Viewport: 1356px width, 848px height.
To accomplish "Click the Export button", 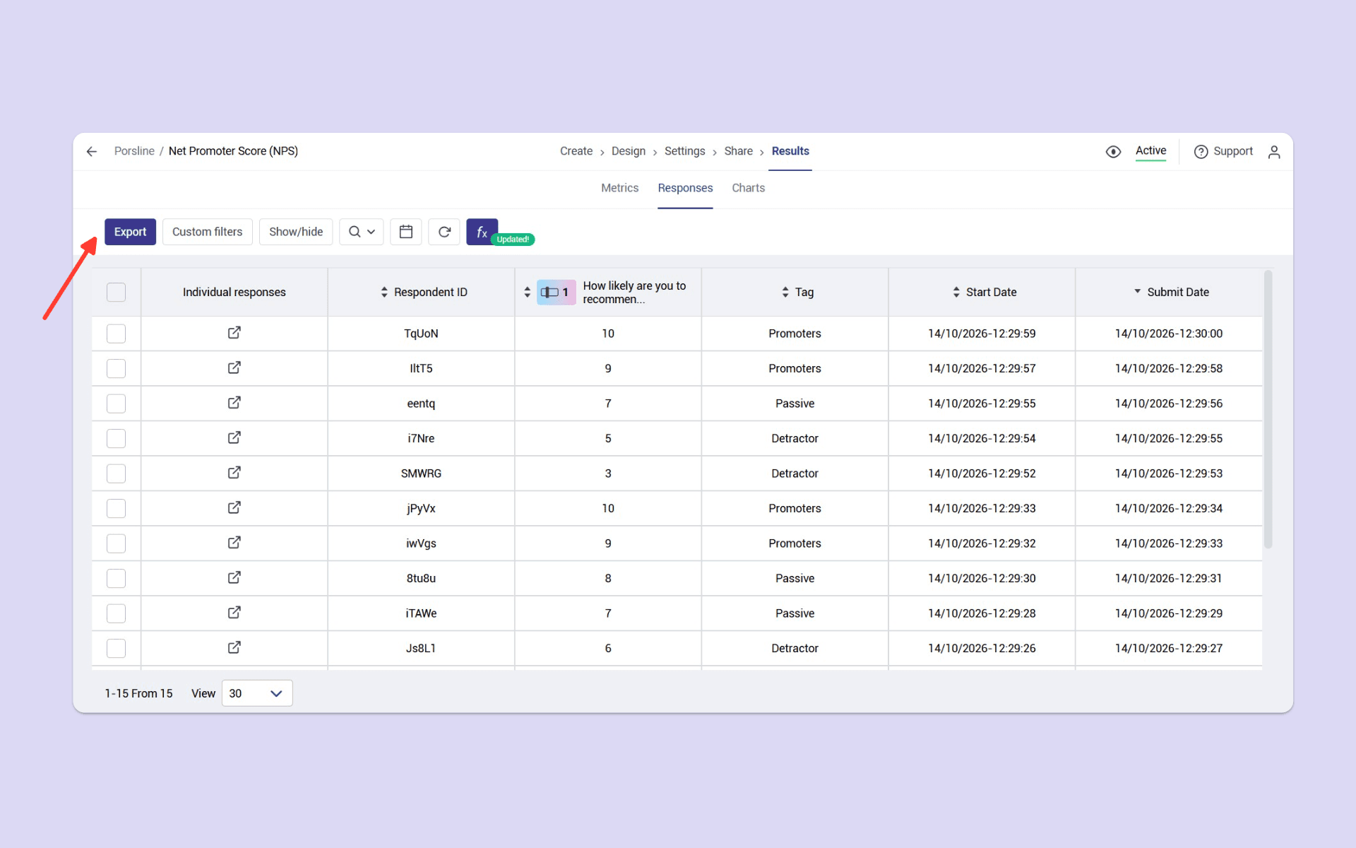I will [x=131, y=232].
